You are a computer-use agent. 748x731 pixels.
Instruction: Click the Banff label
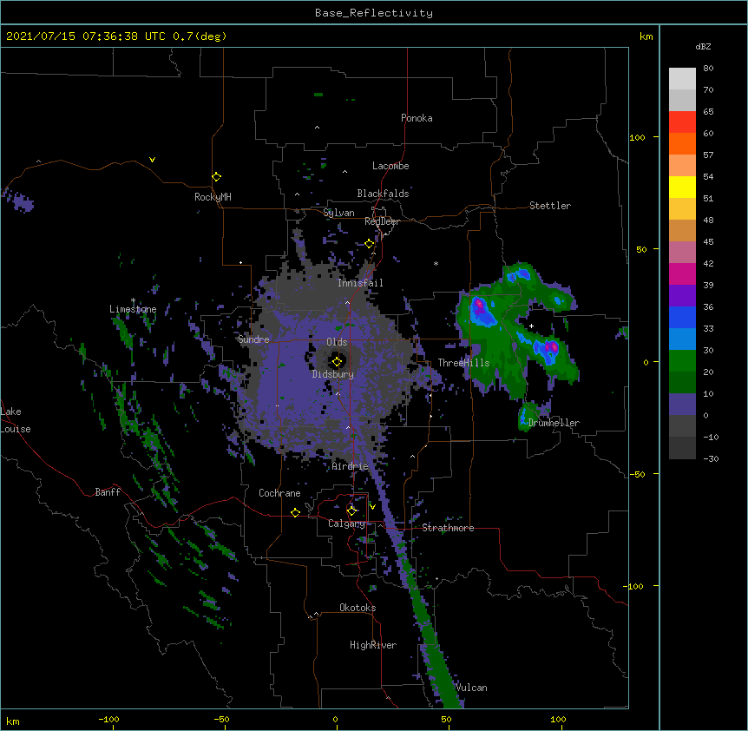[x=108, y=492]
